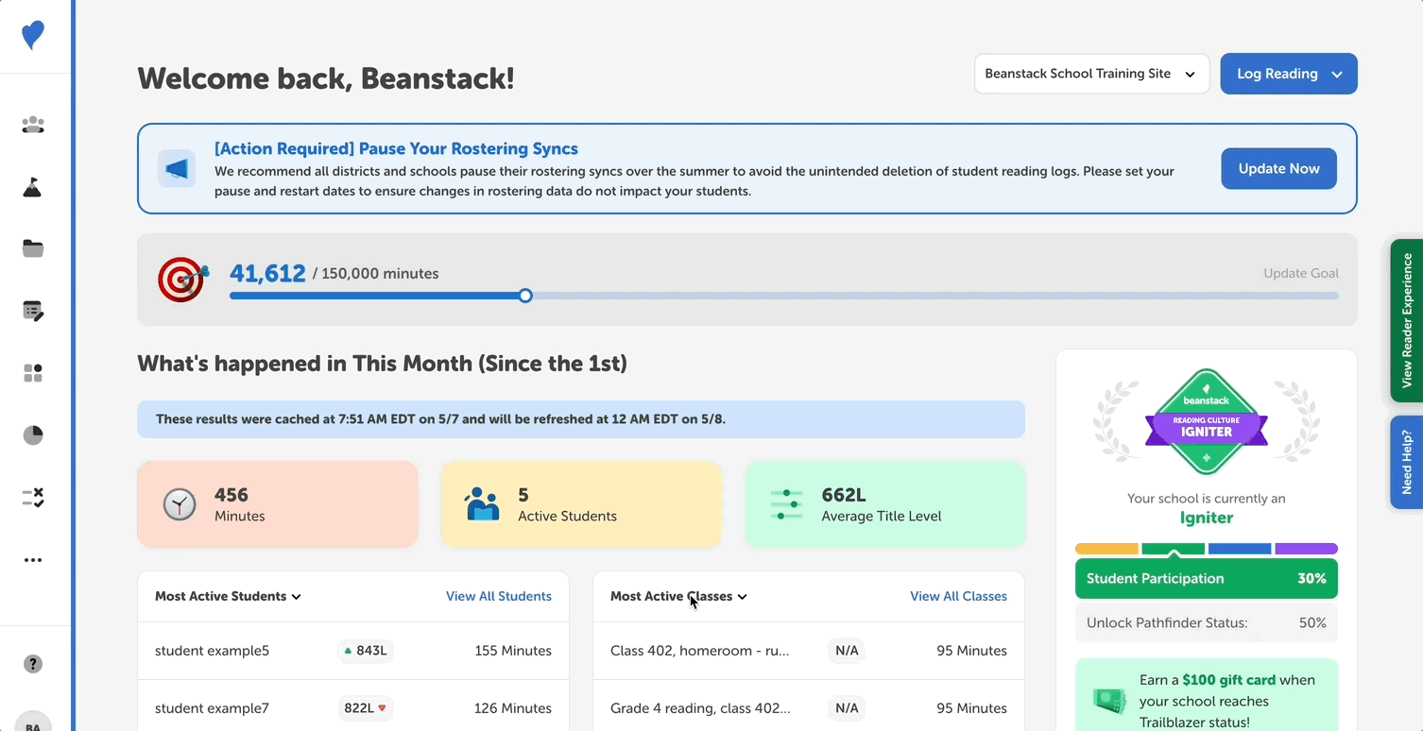
Task: Expand the Log Reading dropdown button
Action: [1289, 74]
